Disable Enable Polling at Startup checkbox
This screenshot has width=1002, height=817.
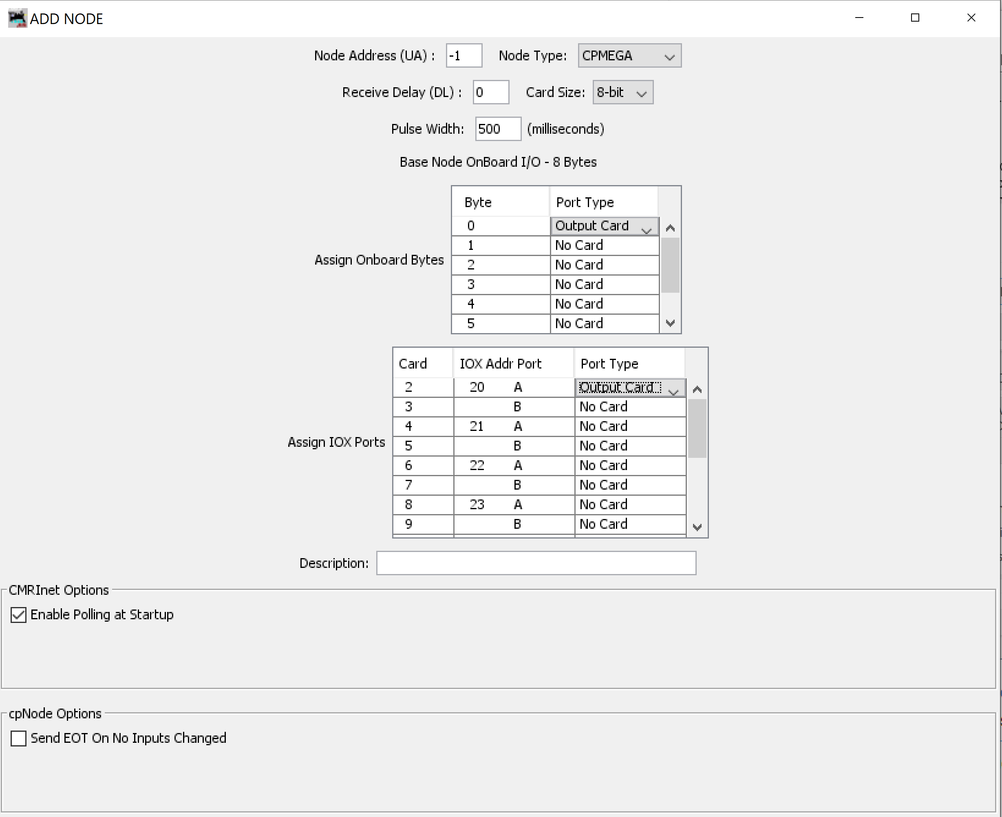click(x=18, y=615)
